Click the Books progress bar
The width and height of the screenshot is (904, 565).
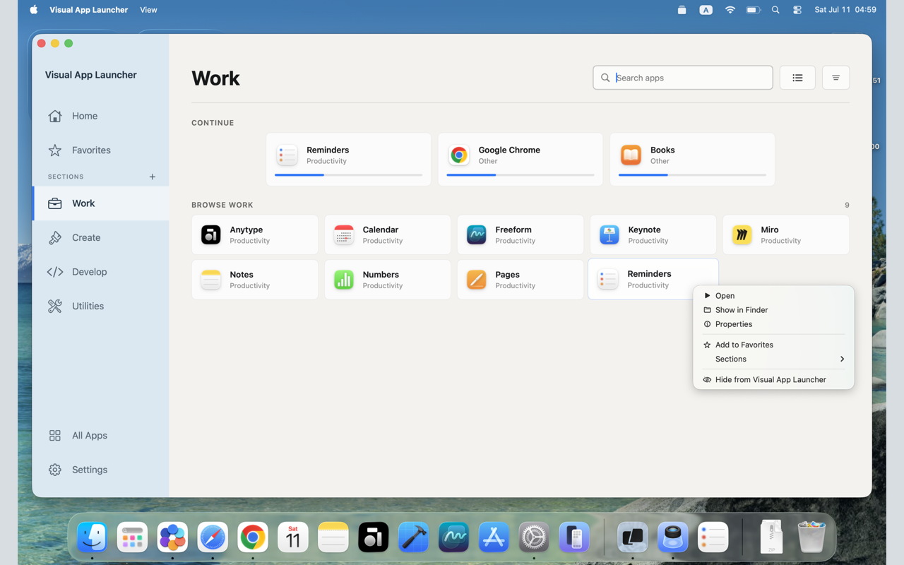coord(692,174)
